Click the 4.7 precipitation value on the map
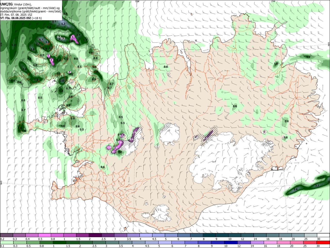 (x=63, y=24)
